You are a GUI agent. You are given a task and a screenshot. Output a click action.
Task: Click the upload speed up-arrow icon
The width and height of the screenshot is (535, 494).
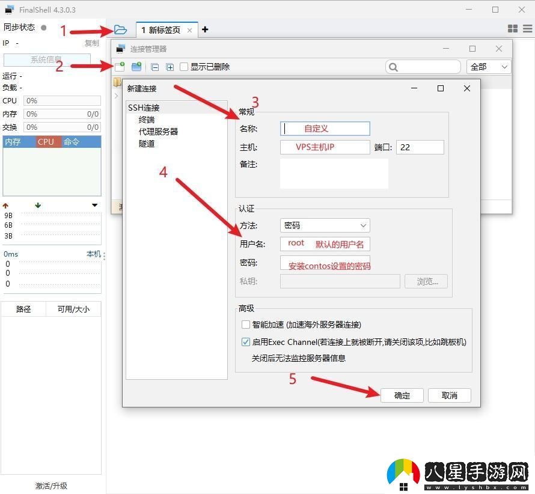[x=5, y=206]
